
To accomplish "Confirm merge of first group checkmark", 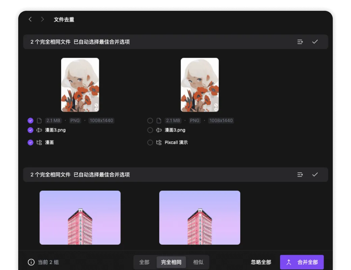I will coord(315,42).
